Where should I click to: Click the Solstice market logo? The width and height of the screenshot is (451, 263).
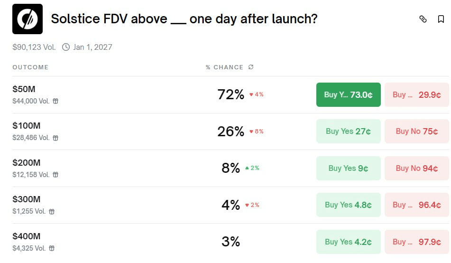(27, 19)
